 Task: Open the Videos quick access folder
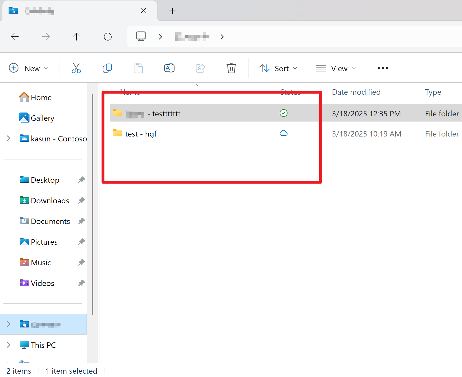[37, 283]
